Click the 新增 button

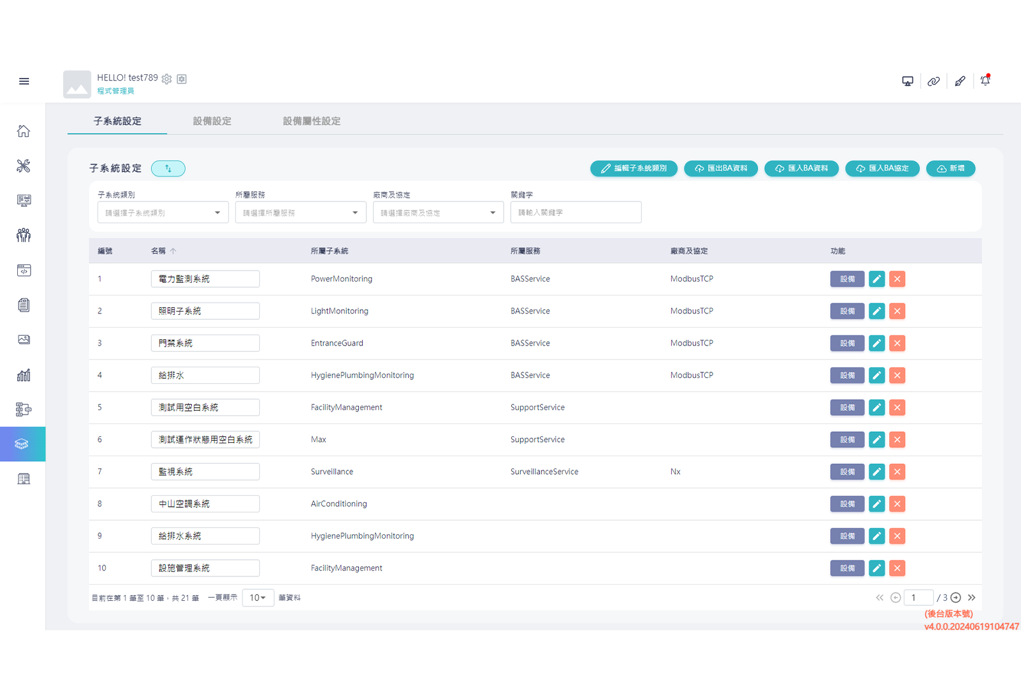pyautogui.click(x=950, y=168)
